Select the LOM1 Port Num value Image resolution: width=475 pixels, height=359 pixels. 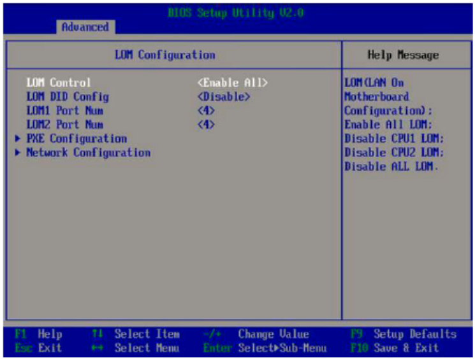click(206, 111)
